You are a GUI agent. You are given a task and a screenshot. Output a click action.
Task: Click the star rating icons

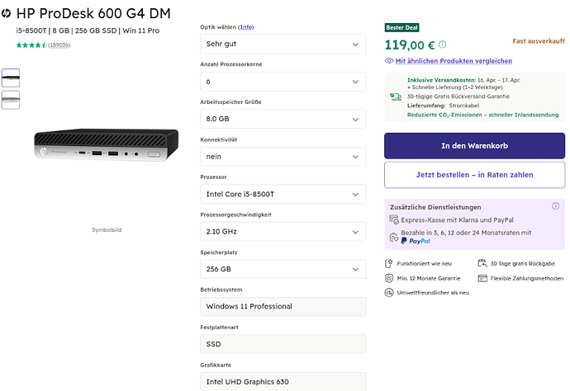(31, 45)
